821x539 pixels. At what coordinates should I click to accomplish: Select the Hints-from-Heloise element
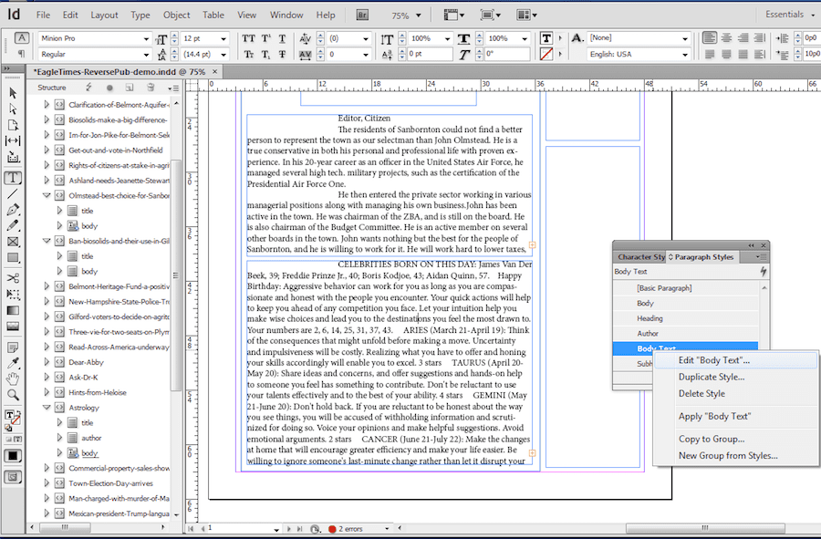98,392
